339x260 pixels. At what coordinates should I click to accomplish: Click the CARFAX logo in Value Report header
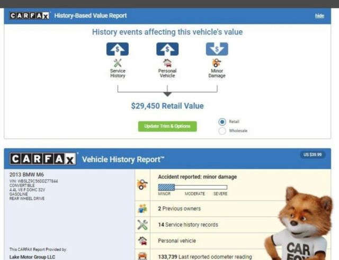pyautogui.click(x=30, y=15)
